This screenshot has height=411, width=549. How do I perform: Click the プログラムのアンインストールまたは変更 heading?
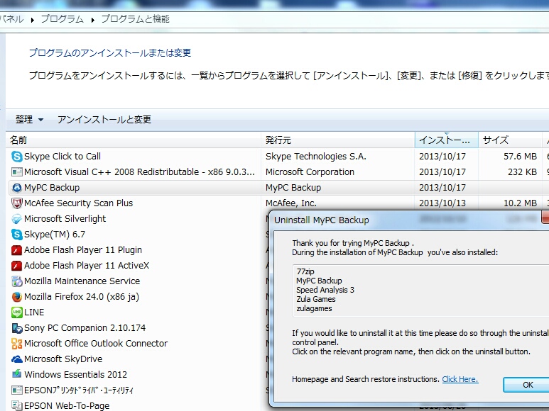[110, 52]
